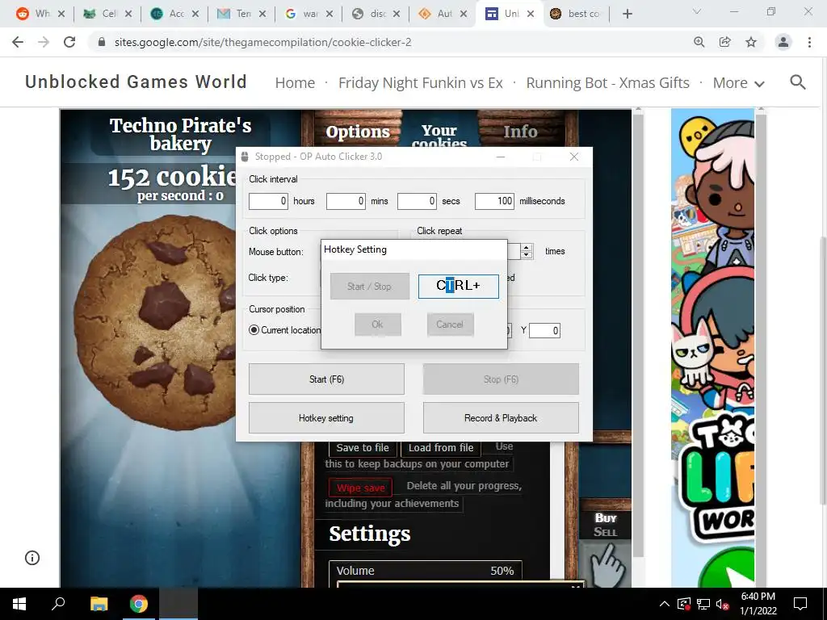
Task: Open the Chrome three-dot menu
Action: coord(809,42)
